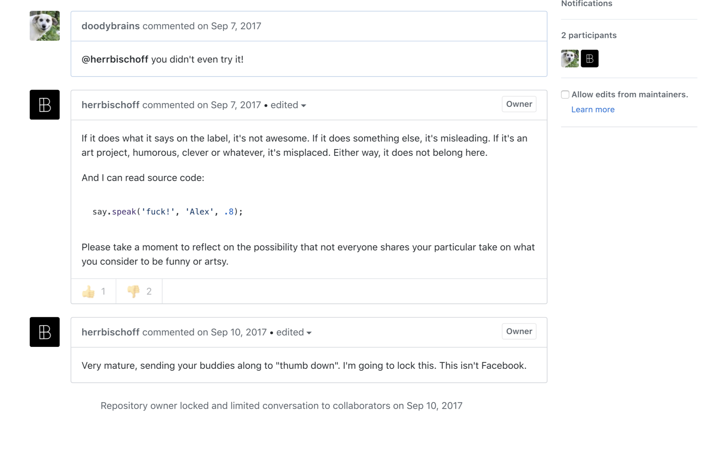The height and width of the screenshot is (465, 714).
Task: Open doodybrains username link in comment header
Action: tap(110, 26)
